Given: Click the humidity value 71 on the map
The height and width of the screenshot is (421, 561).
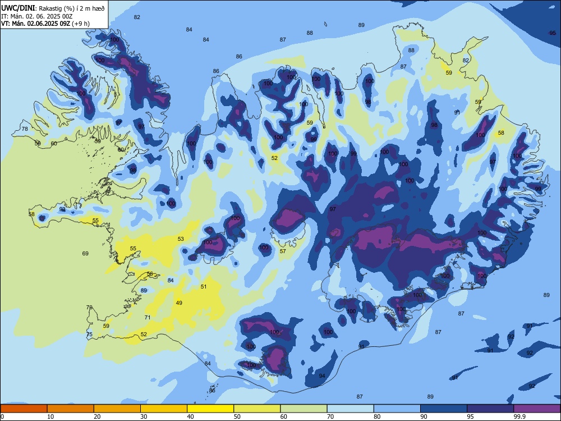Looking at the screenshot, I should coord(148,317).
